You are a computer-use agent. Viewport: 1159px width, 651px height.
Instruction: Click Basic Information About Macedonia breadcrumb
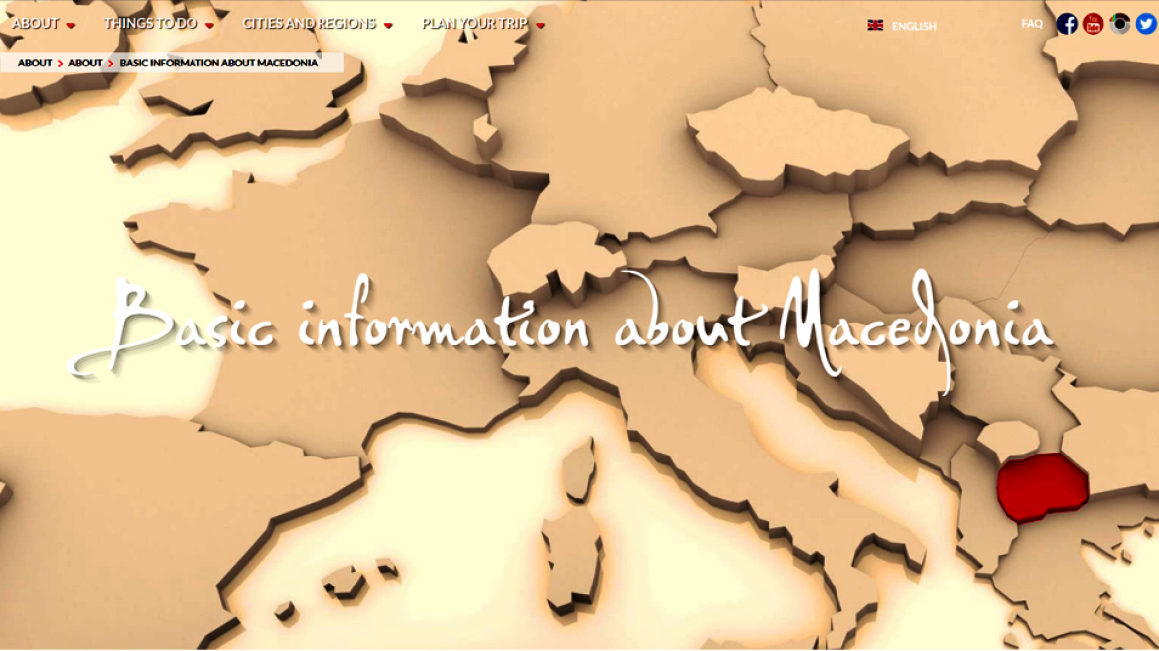click(218, 63)
